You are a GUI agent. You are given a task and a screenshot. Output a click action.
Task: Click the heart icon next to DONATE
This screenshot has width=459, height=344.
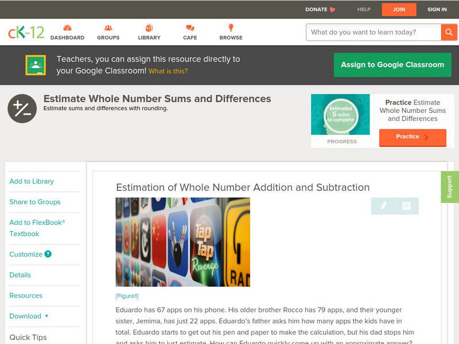[331, 9]
